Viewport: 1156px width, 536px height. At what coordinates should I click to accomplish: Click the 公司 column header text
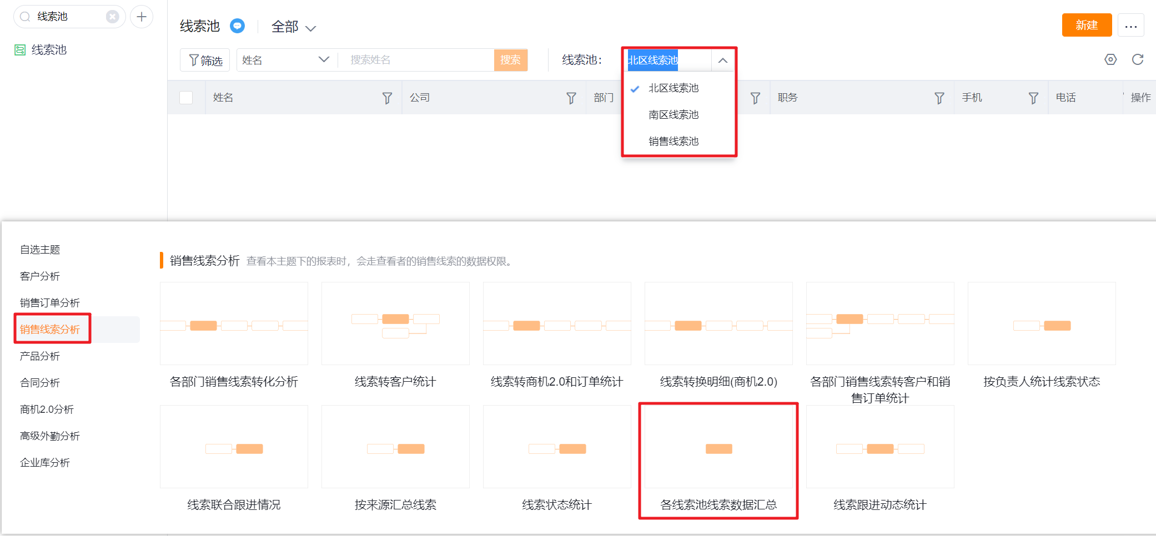coord(420,98)
